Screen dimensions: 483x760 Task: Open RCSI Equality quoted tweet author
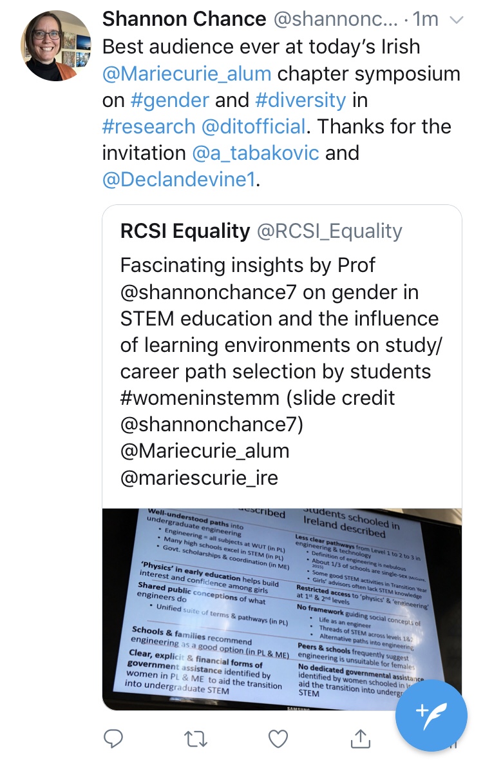coord(185,231)
